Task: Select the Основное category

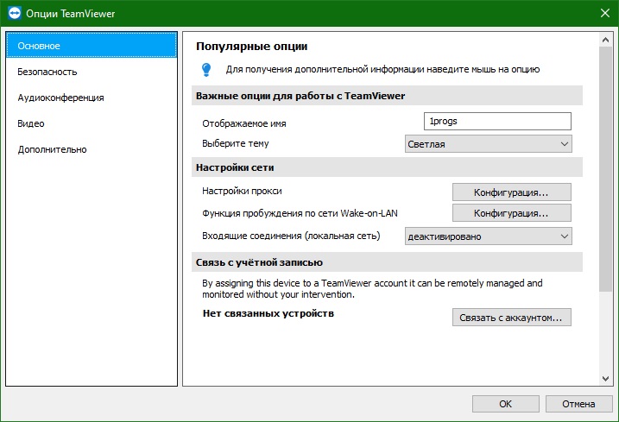Action: click(x=92, y=46)
